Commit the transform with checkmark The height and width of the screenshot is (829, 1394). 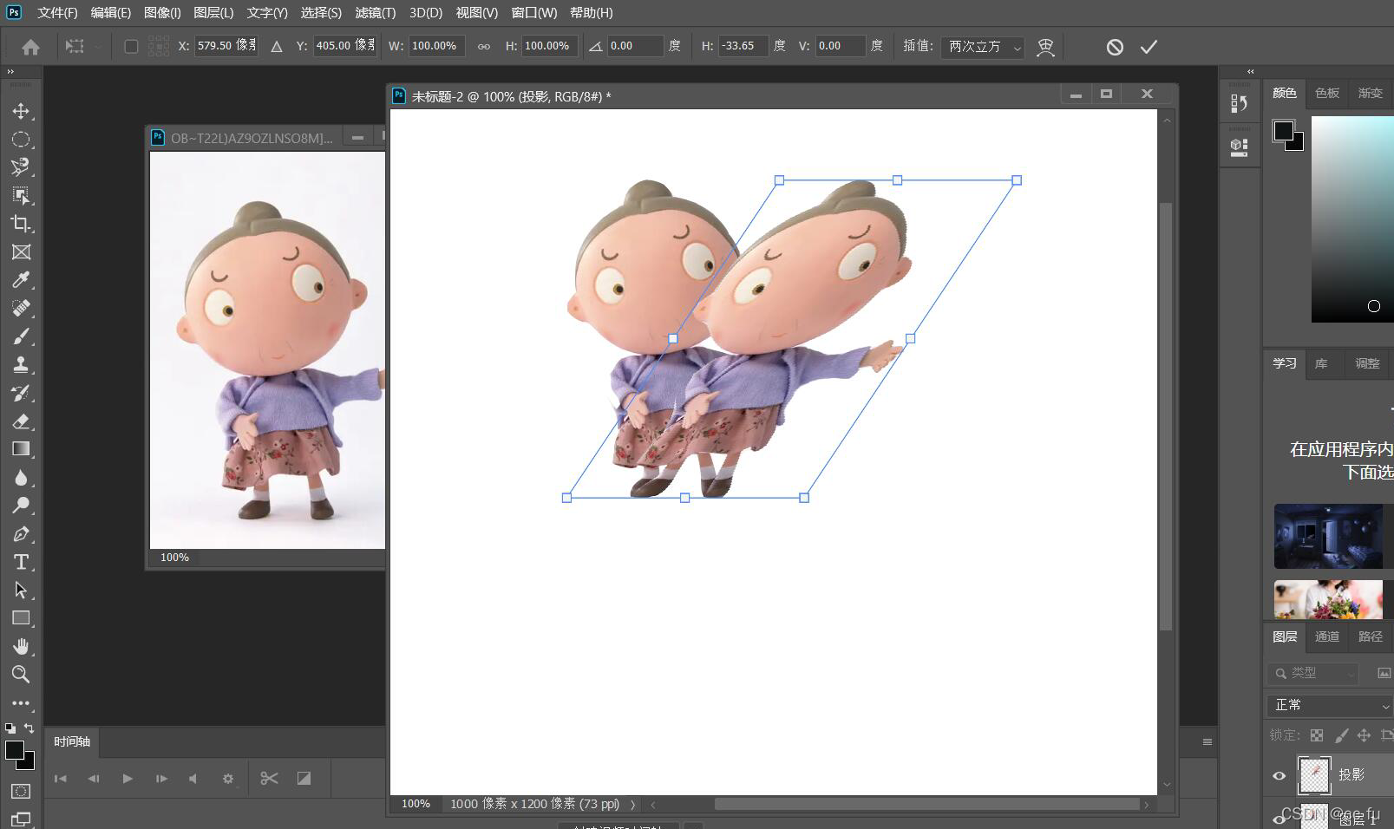tap(1149, 47)
